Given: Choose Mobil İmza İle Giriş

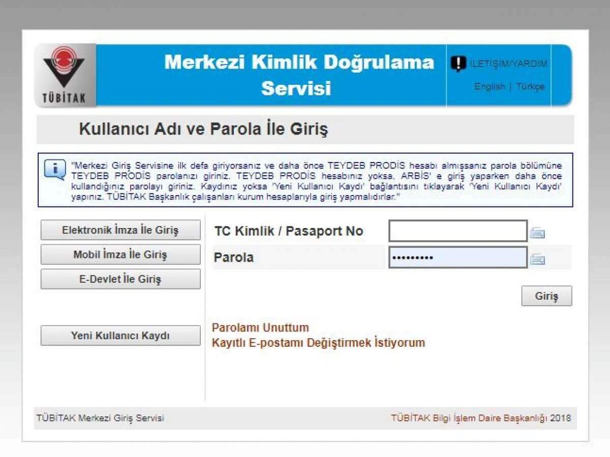Looking at the screenshot, I should pyautogui.click(x=120, y=254).
